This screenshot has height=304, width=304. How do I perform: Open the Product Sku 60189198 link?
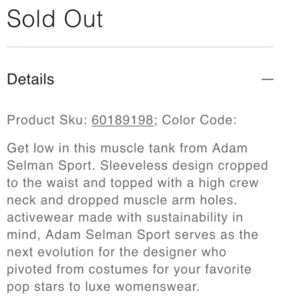pyautogui.click(x=123, y=120)
